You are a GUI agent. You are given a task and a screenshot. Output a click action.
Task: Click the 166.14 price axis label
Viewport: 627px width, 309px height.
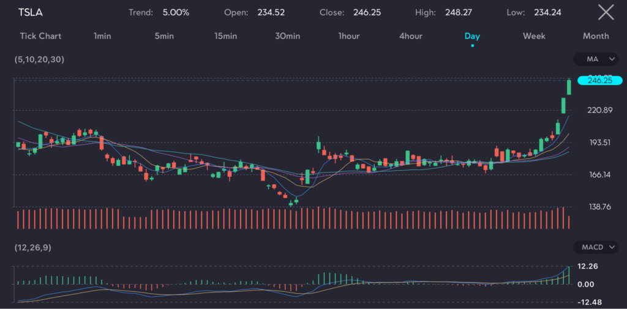tap(600, 174)
